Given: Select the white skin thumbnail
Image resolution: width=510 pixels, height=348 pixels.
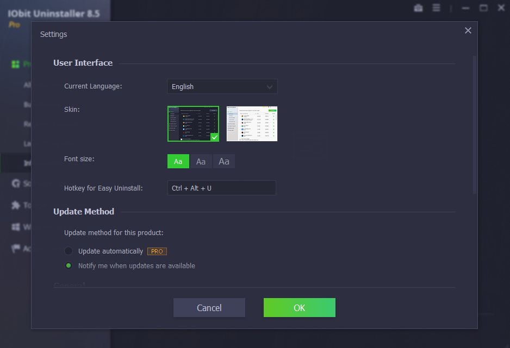Looking at the screenshot, I should click(252, 124).
